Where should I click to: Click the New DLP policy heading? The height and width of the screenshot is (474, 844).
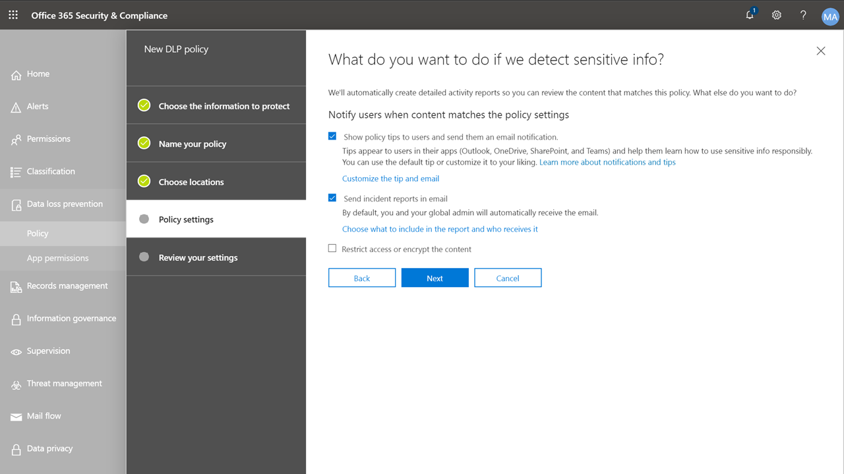(176, 49)
